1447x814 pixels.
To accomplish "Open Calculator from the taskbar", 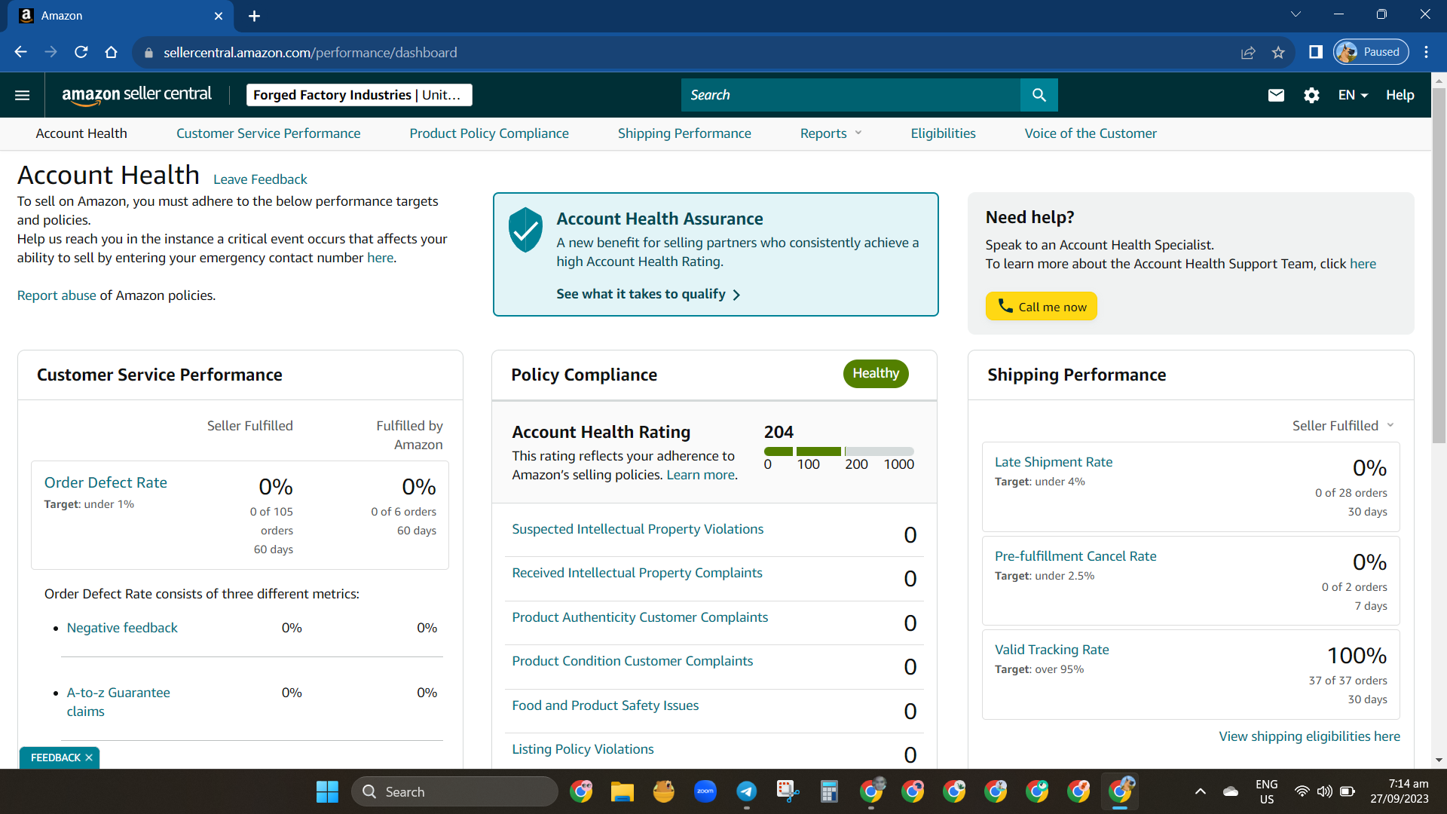I will coord(829,791).
